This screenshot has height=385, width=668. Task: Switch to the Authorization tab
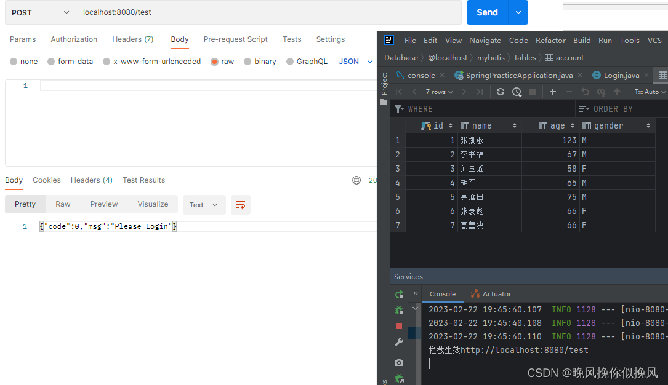74,39
